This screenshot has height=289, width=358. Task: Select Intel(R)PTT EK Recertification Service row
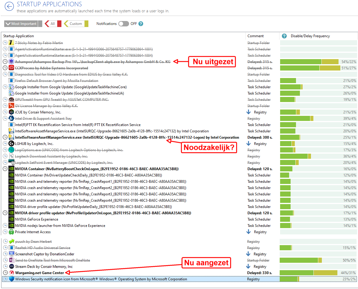coord(179,125)
